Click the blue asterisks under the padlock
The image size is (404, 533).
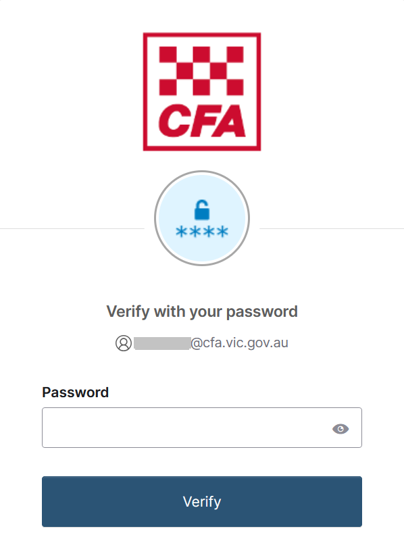point(202,232)
